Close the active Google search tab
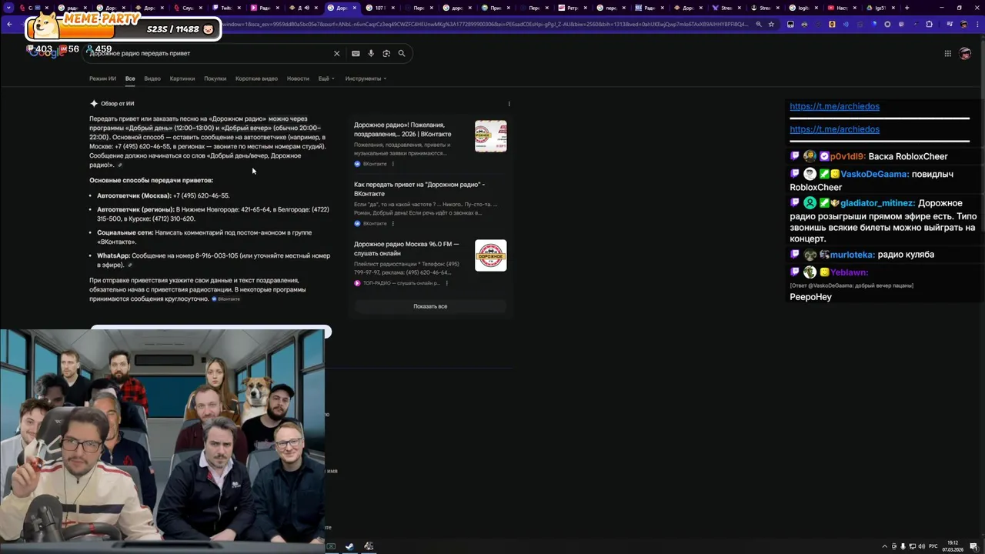The height and width of the screenshot is (554, 985). click(x=355, y=8)
